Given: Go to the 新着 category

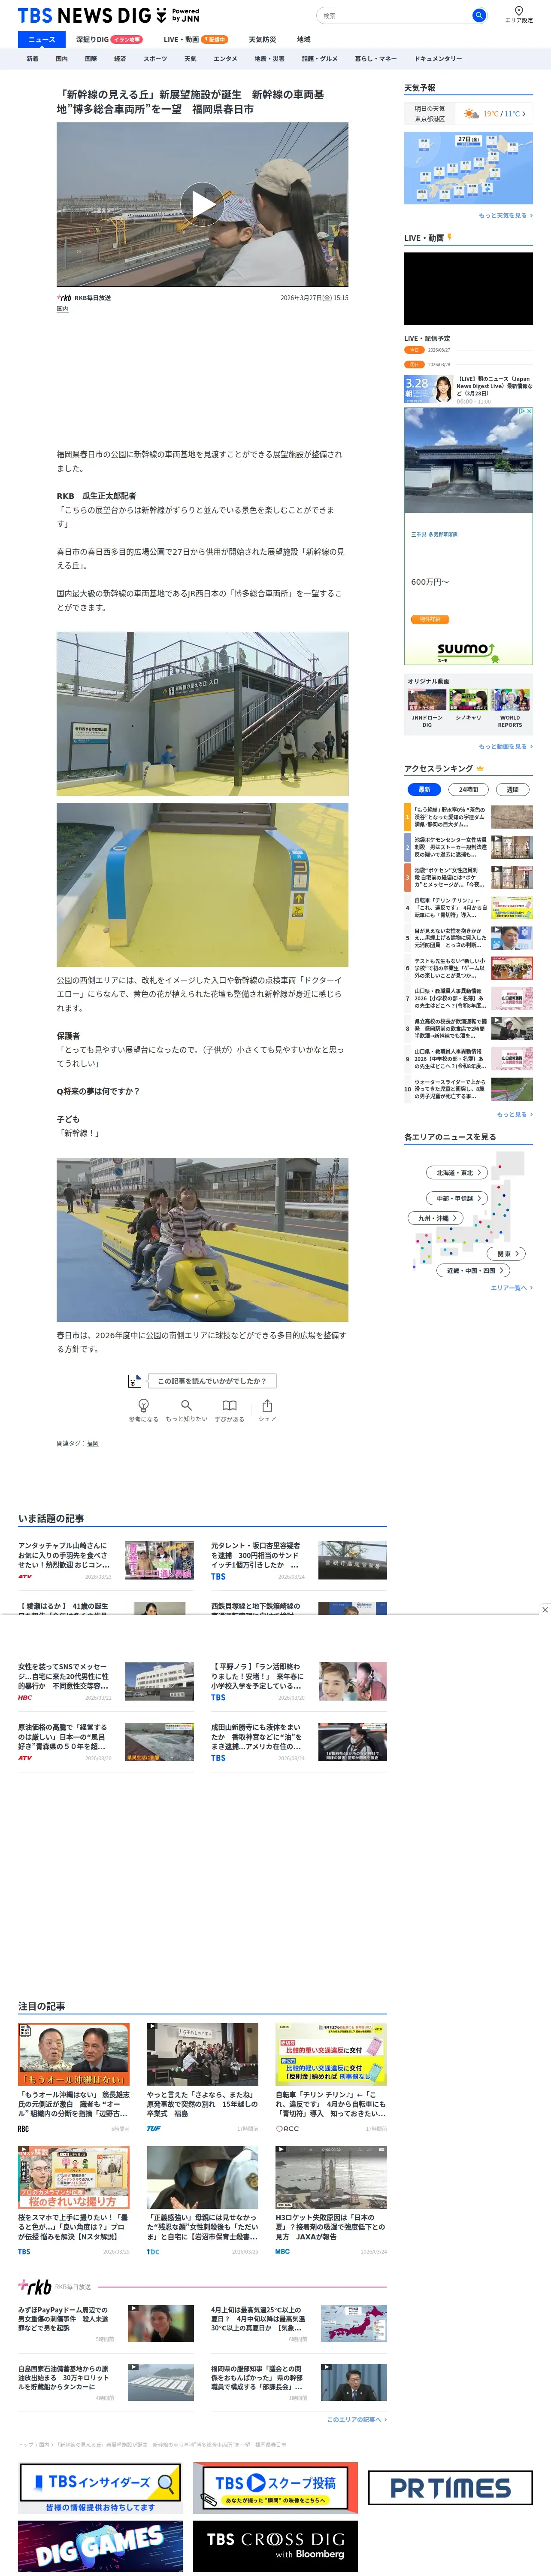Looking at the screenshot, I should point(32,59).
